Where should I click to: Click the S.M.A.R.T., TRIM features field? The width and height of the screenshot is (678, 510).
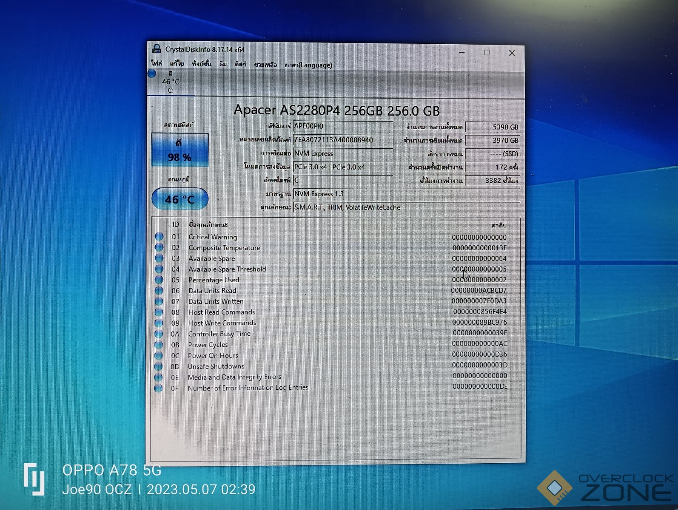[x=406, y=207]
